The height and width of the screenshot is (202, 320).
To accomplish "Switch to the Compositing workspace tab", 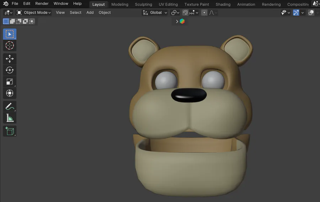I will click(x=298, y=4).
